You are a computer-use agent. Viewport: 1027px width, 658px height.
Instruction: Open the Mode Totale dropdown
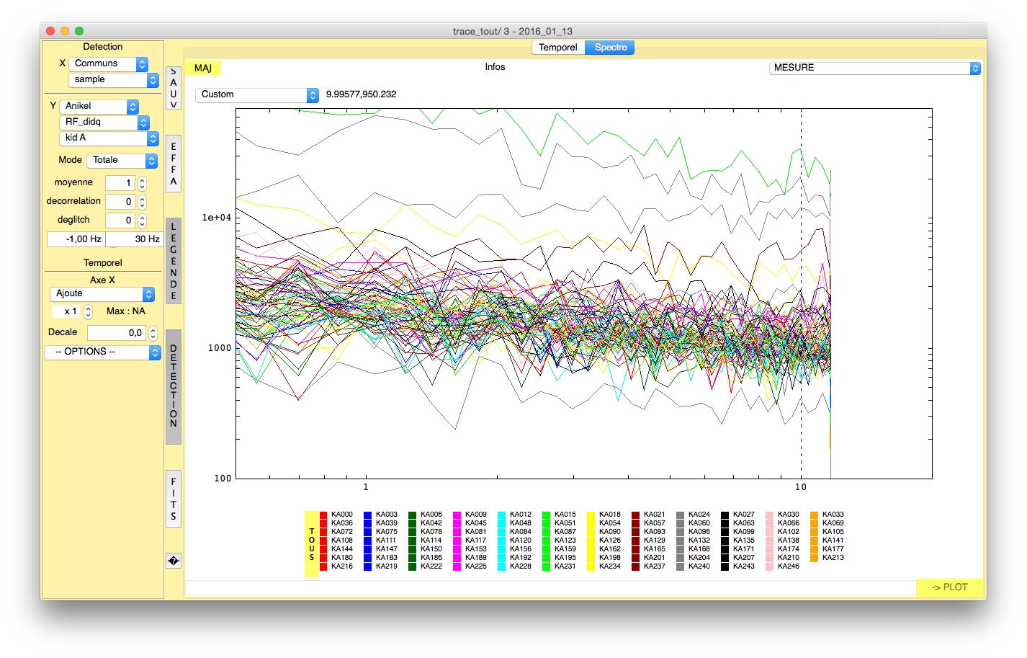(x=122, y=161)
